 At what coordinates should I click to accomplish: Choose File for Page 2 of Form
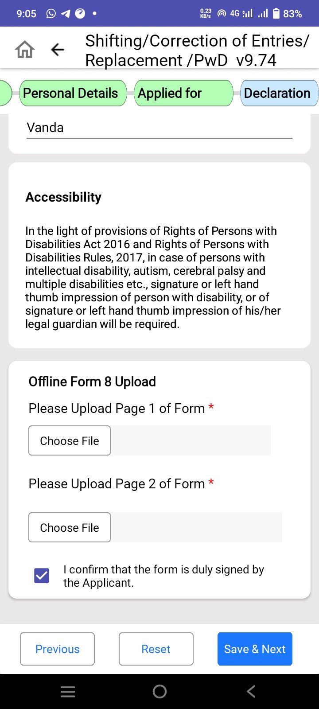pos(70,527)
